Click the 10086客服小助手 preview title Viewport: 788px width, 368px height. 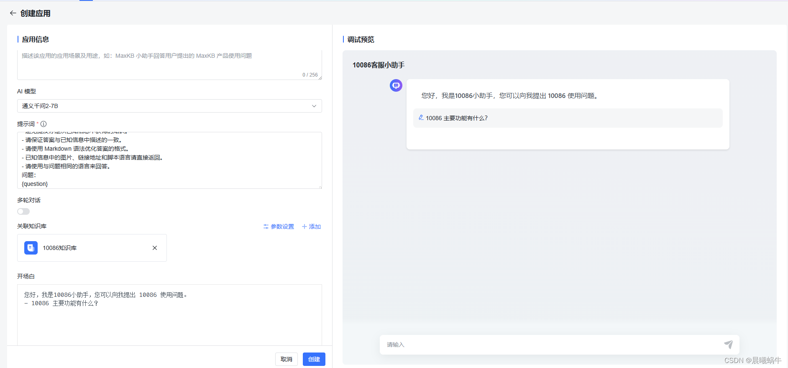click(x=379, y=65)
